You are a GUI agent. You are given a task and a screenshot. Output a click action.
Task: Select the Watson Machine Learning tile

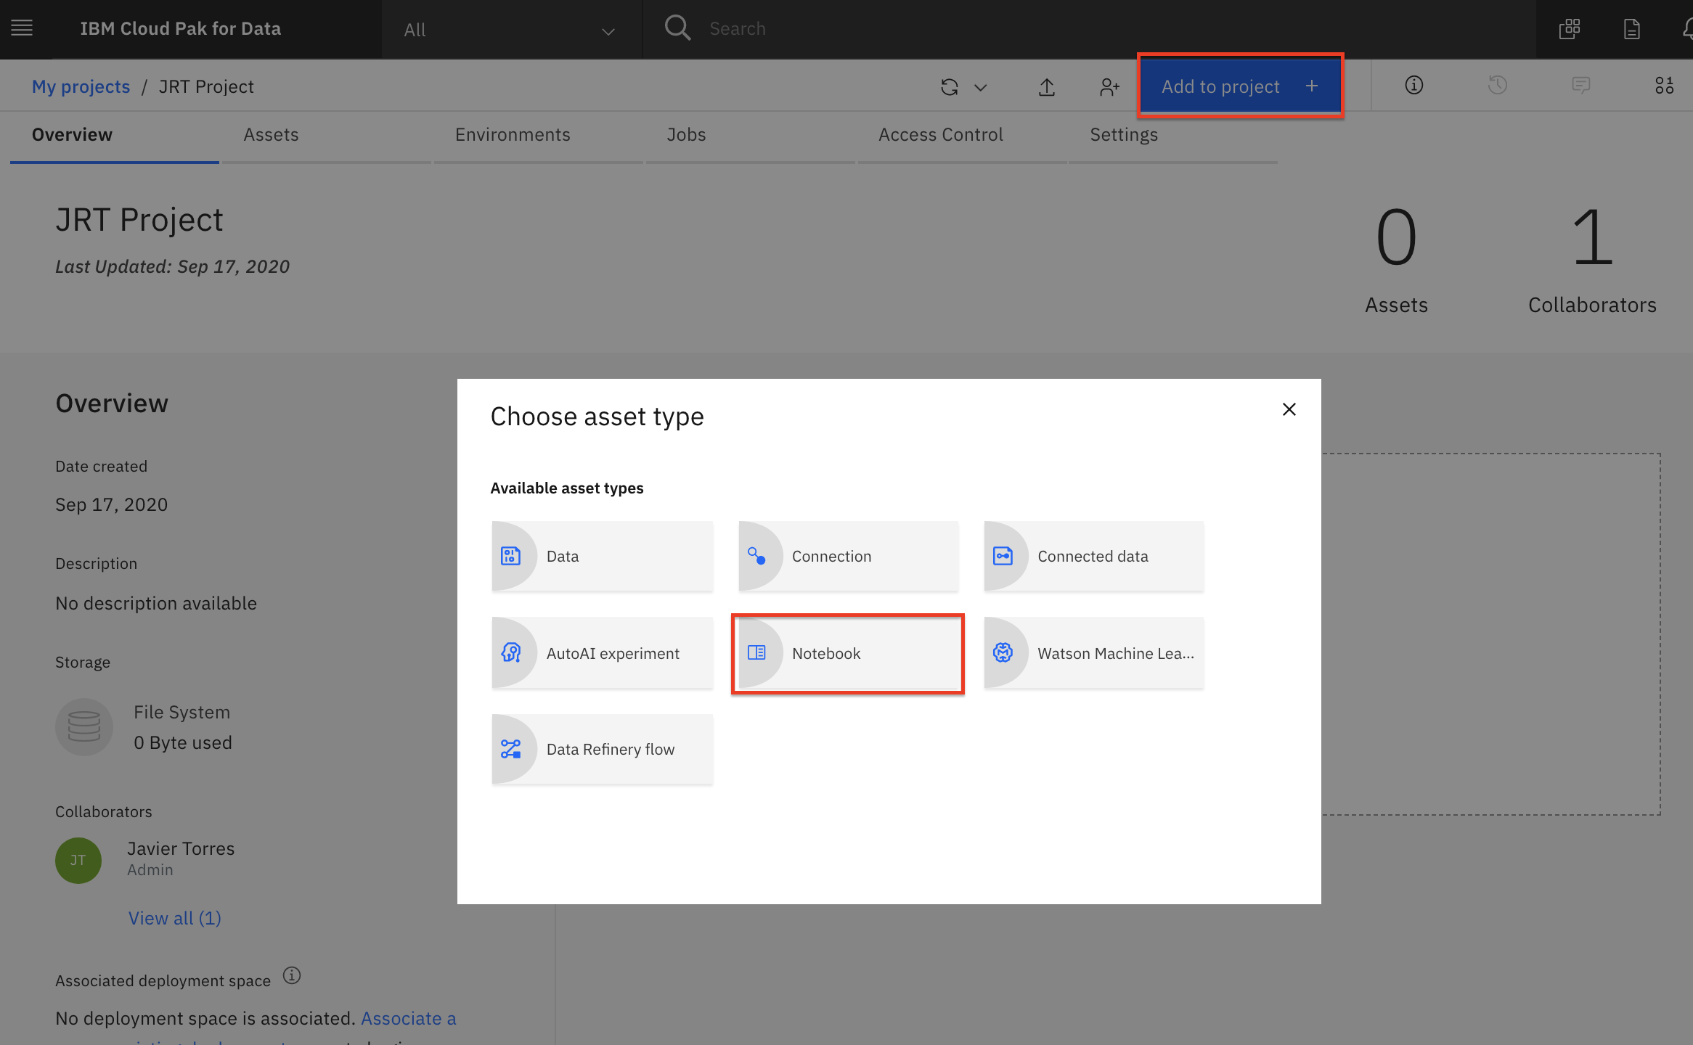coord(1093,652)
